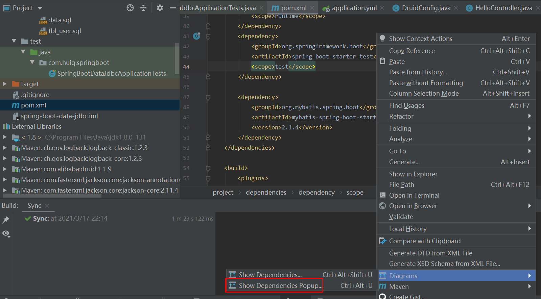Click 'scope' breadcrumb item
The image size is (541, 299).
pyautogui.click(x=355, y=192)
